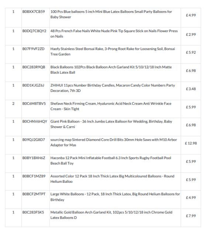Click product code B0D1KJGZ6J
Viewport: 205px width, 240px height.
click(33, 85)
